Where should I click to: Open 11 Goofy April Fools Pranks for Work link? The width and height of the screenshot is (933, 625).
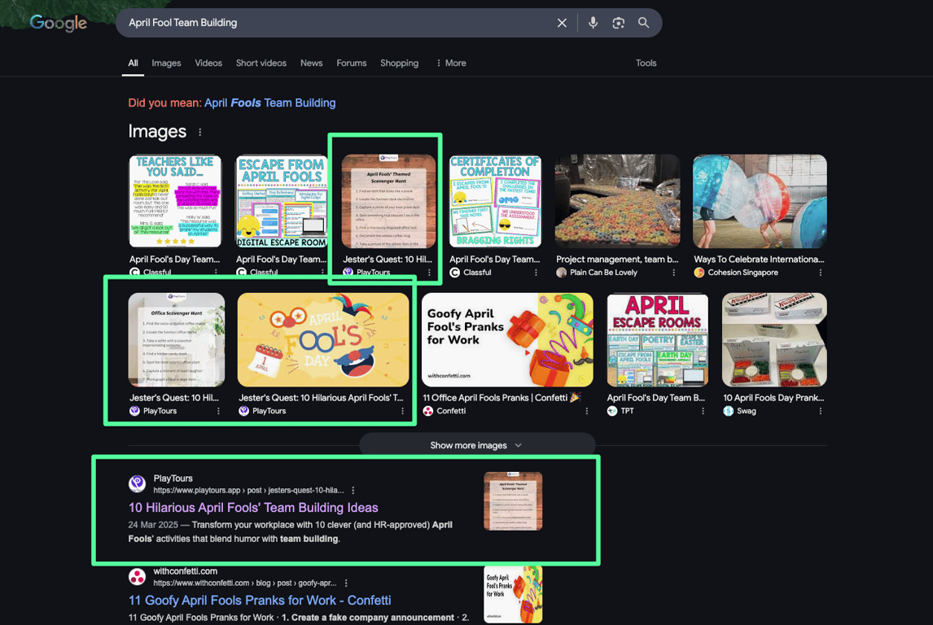coord(260,601)
